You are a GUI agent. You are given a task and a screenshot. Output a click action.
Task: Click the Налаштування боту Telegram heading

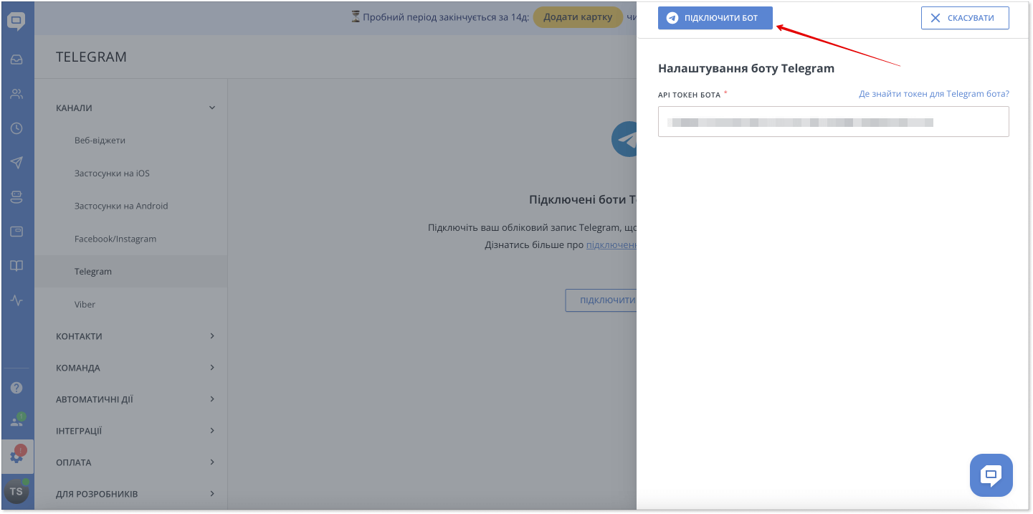pyautogui.click(x=746, y=69)
